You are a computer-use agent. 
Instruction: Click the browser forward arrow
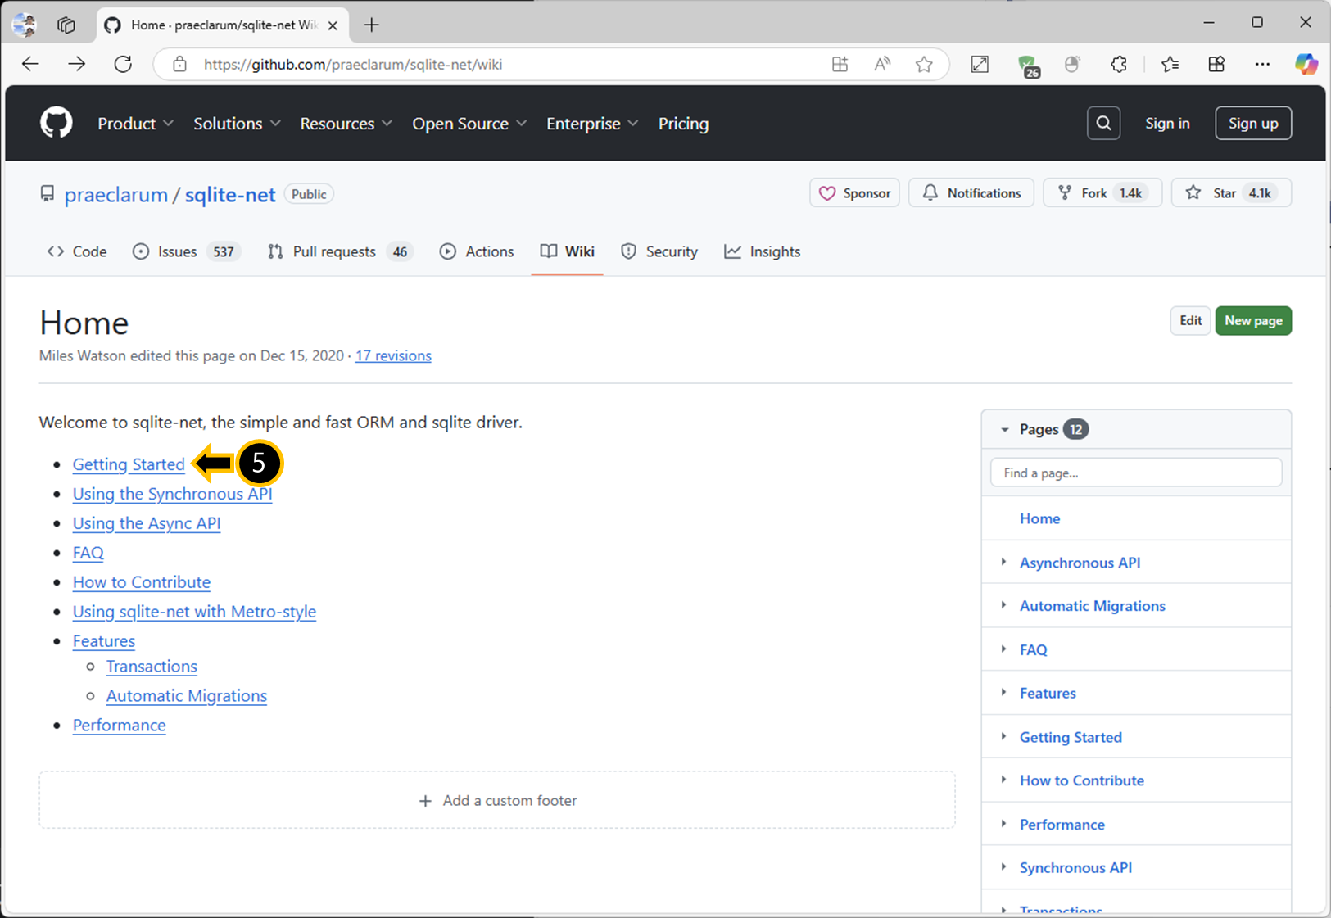[x=77, y=64]
